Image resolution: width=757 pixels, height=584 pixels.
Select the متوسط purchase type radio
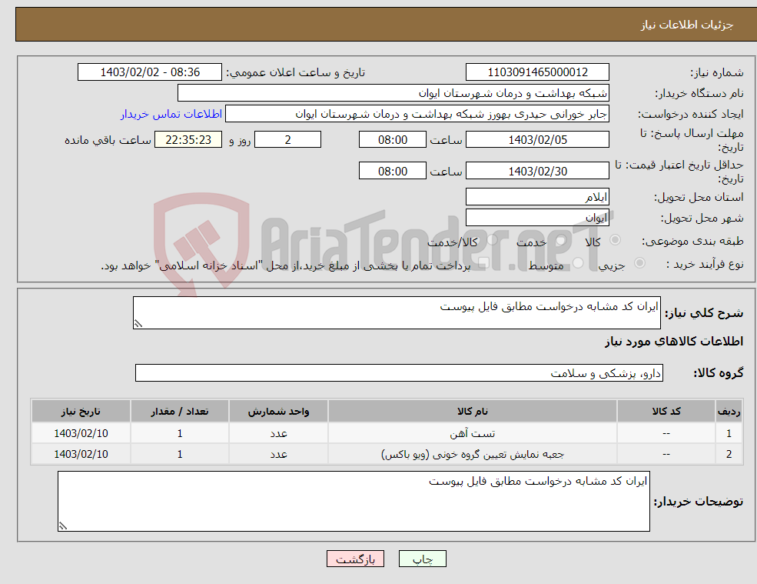point(578,263)
